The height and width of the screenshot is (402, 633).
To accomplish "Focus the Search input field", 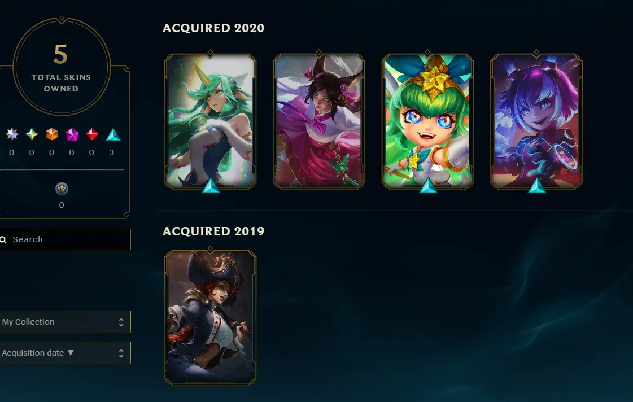I will tap(65, 239).
